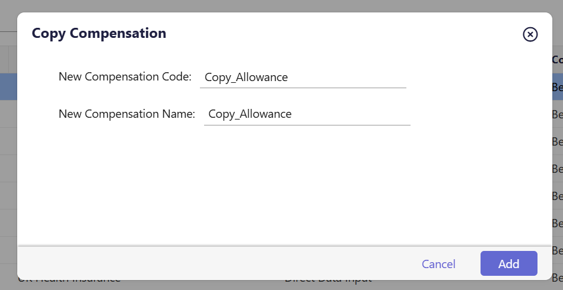This screenshot has width=563, height=290.
Task: Place cursor on "Copy_Allowance" text in Name field
Action: [x=250, y=114]
